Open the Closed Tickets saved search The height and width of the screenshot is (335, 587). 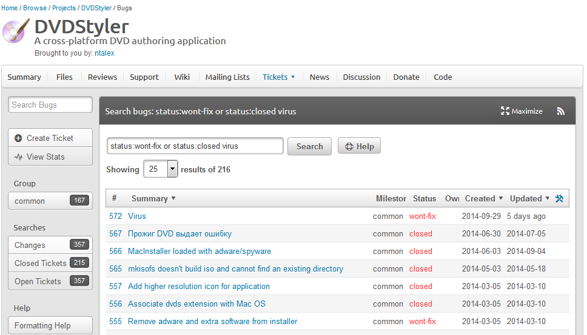[x=50, y=263]
